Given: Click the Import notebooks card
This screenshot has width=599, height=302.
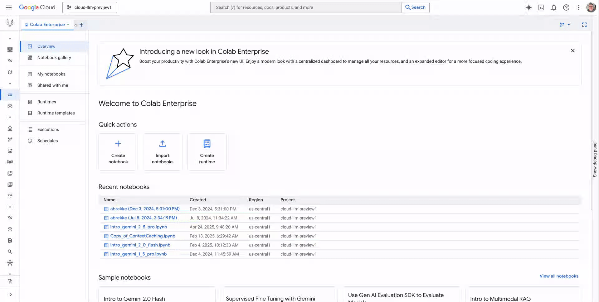Looking at the screenshot, I should pyautogui.click(x=163, y=152).
